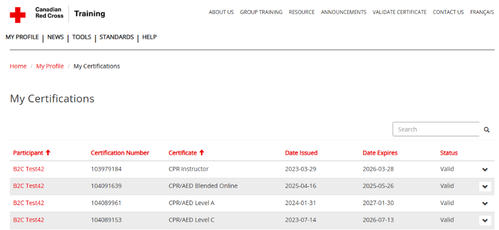Click into the Search field
Viewport: 499px width, 230px height.
pyautogui.click(x=435, y=129)
